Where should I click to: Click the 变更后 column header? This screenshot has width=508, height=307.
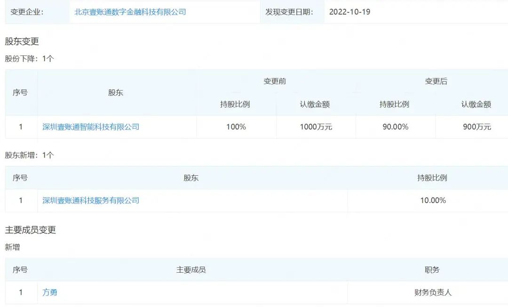[x=436, y=81]
